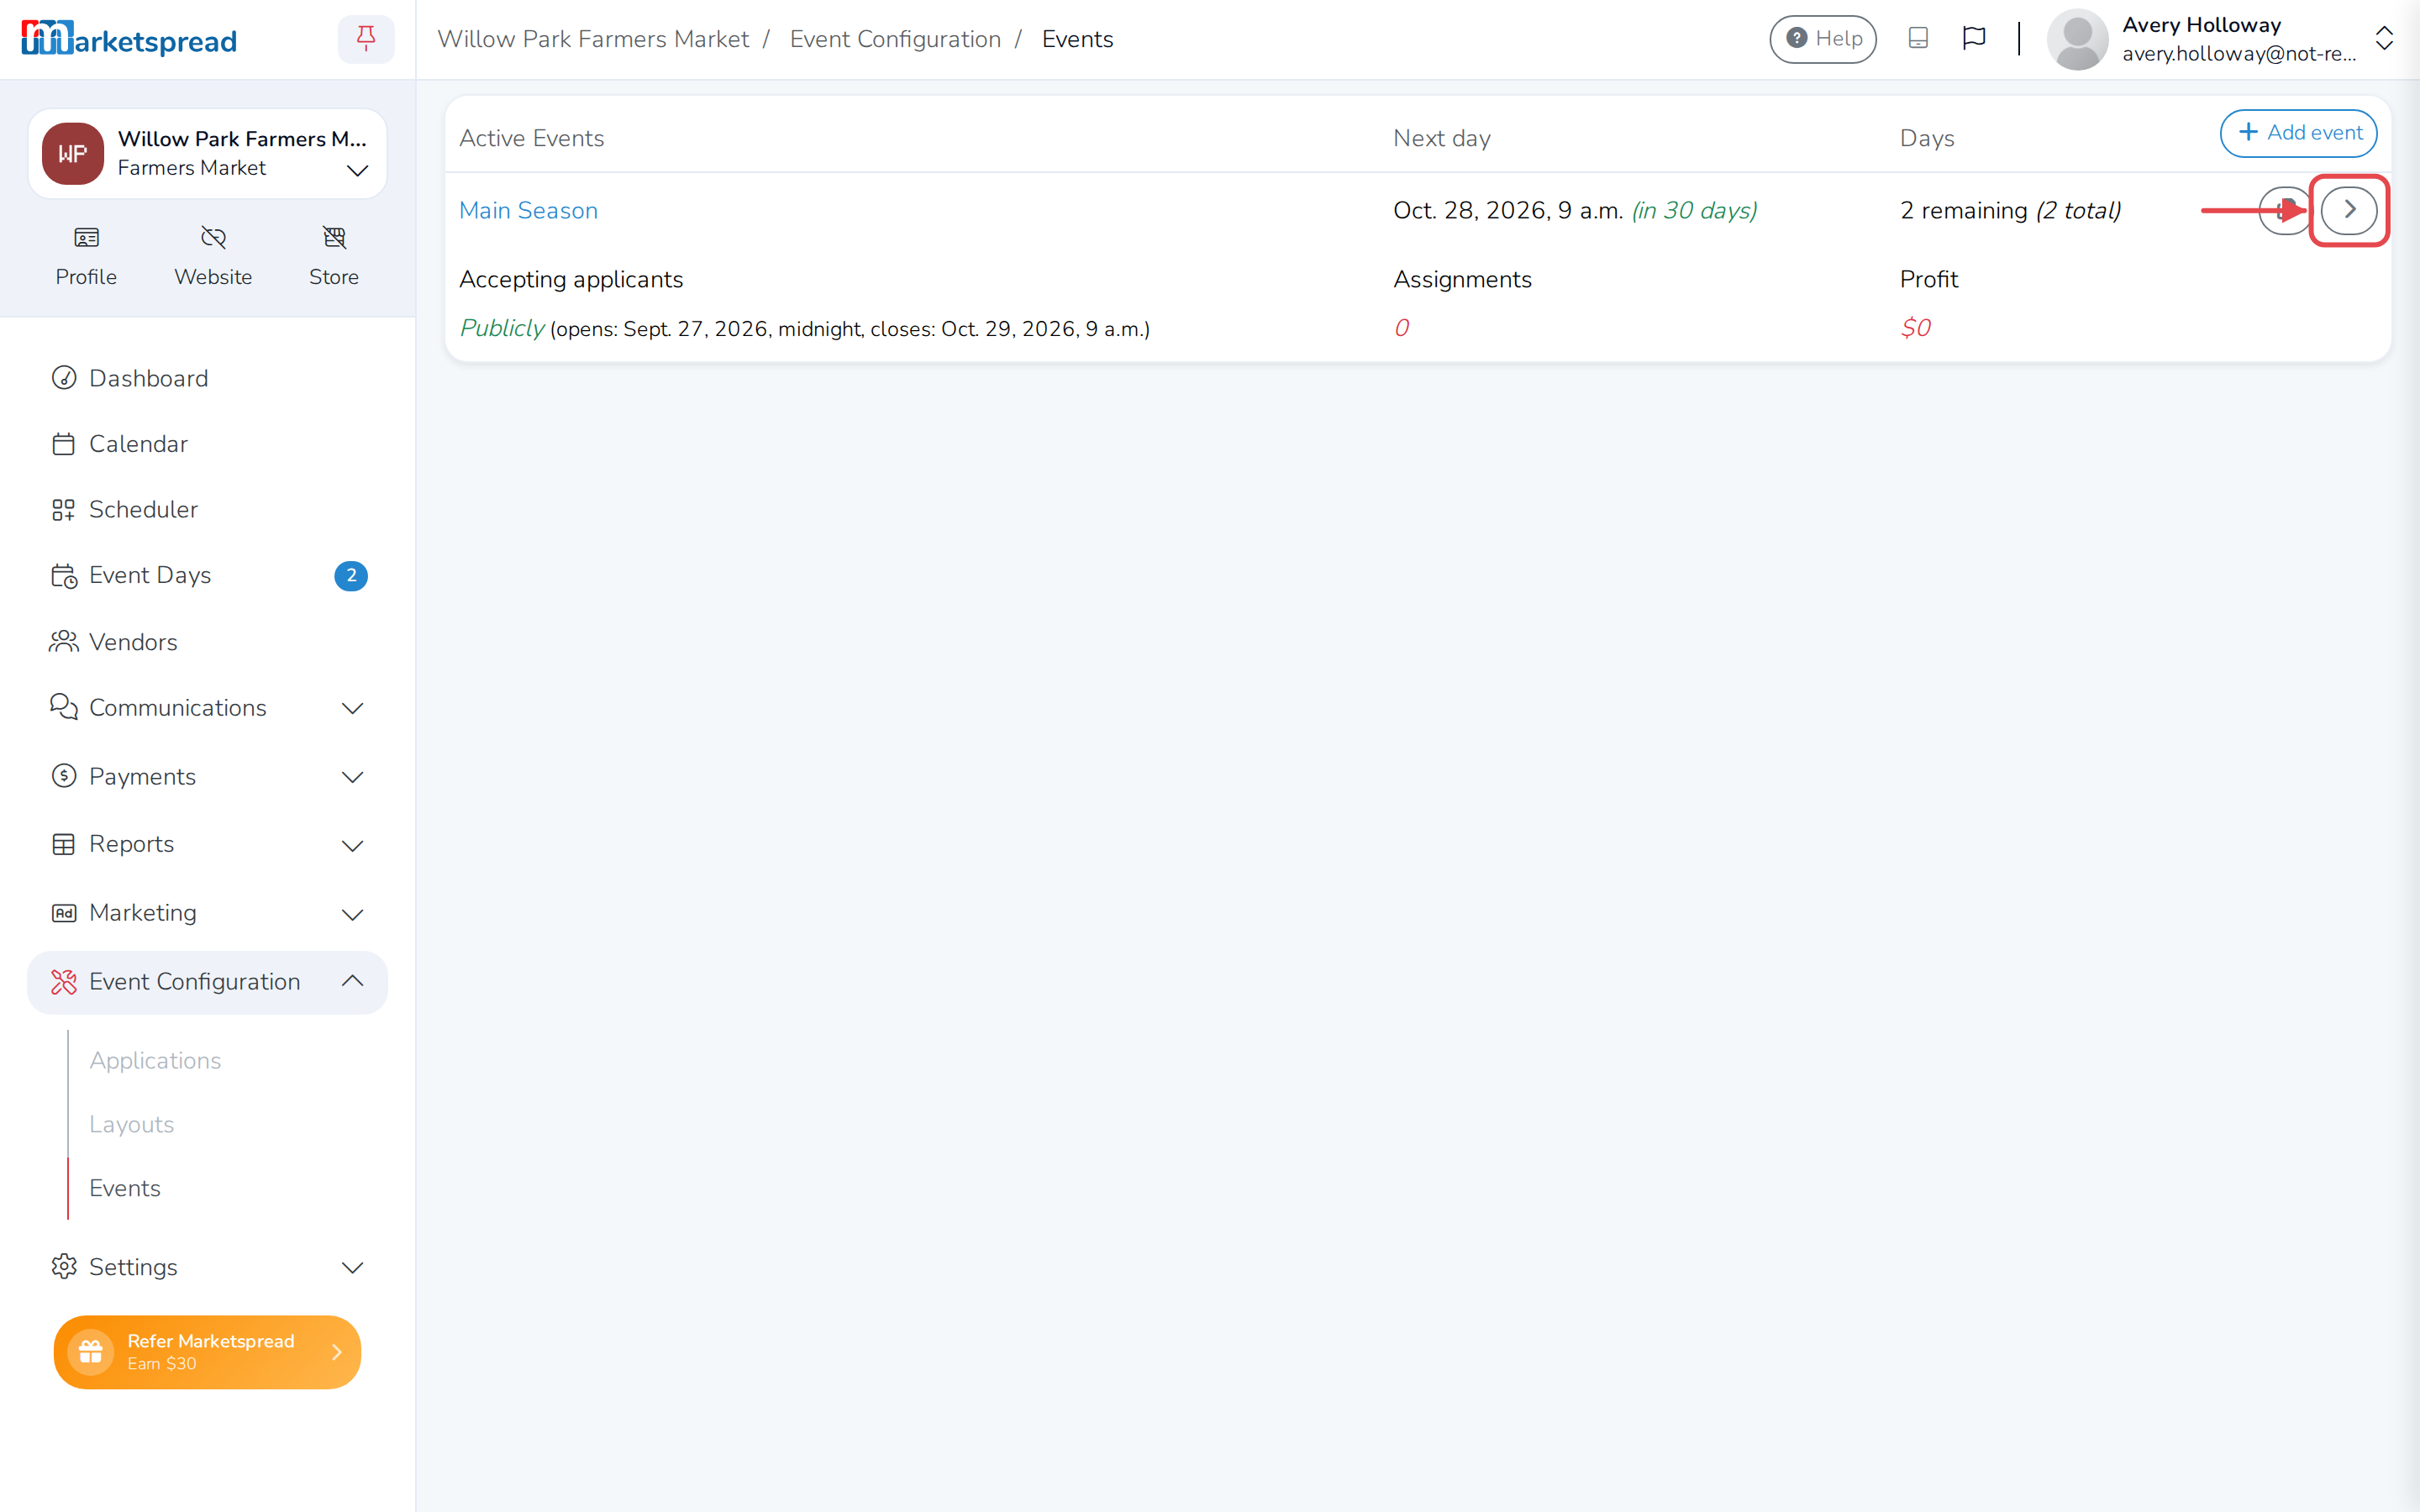The height and width of the screenshot is (1512, 2420).
Task: Select Applications under Event Configuration
Action: point(155,1060)
